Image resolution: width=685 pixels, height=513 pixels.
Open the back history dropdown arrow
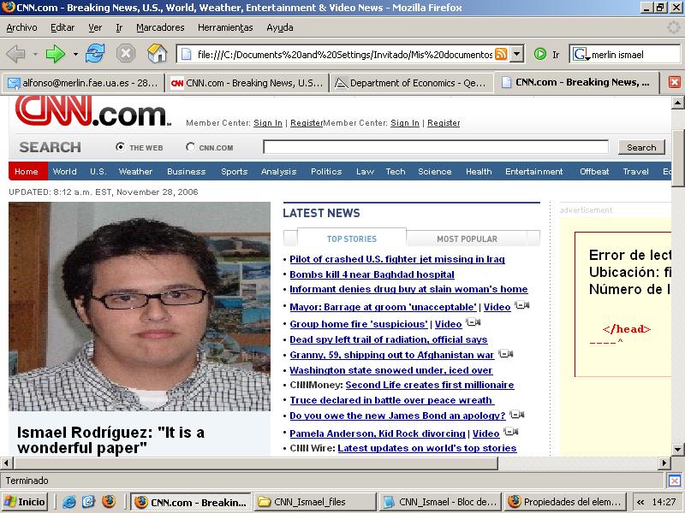click(35, 55)
